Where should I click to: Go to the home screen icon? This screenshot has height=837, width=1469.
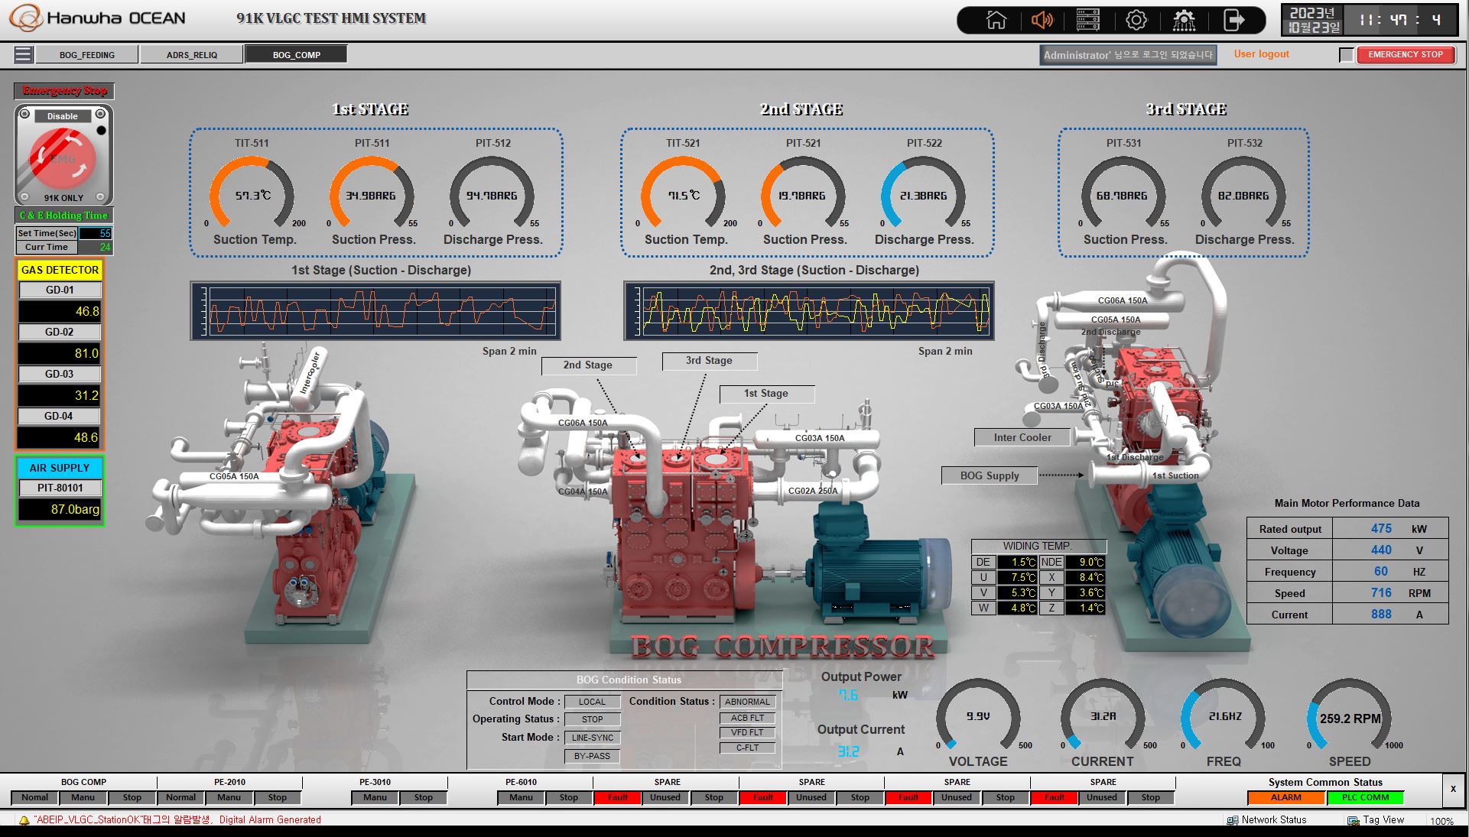click(x=996, y=20)
